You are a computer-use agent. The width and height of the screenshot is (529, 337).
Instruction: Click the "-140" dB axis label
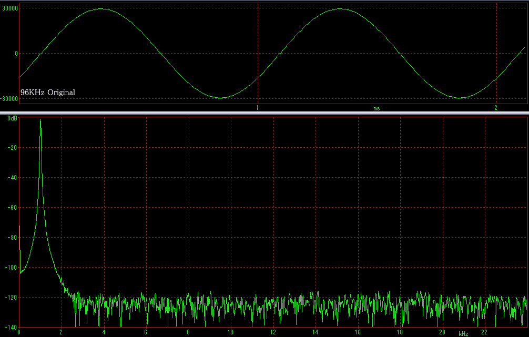pyautogui.click(x=11, y=327)
